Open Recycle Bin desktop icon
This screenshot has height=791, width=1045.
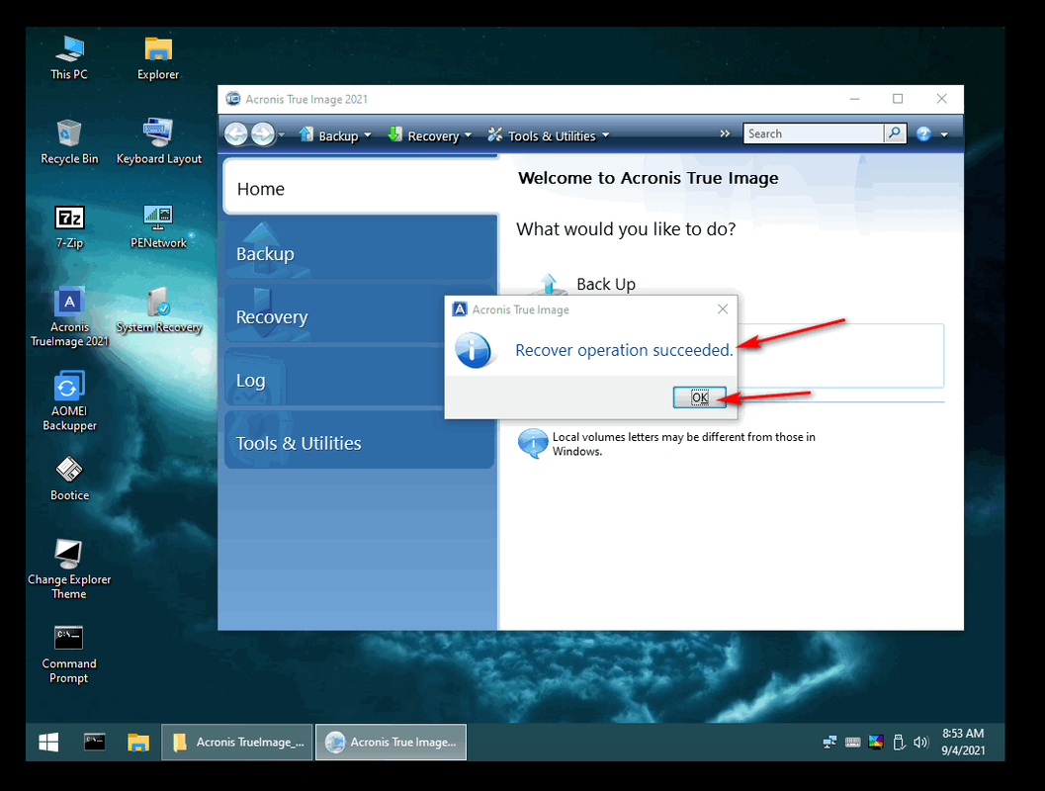[x=69, y=141]
